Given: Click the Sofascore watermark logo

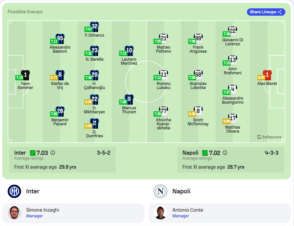Looking at the screenshot, I should 269,137.
